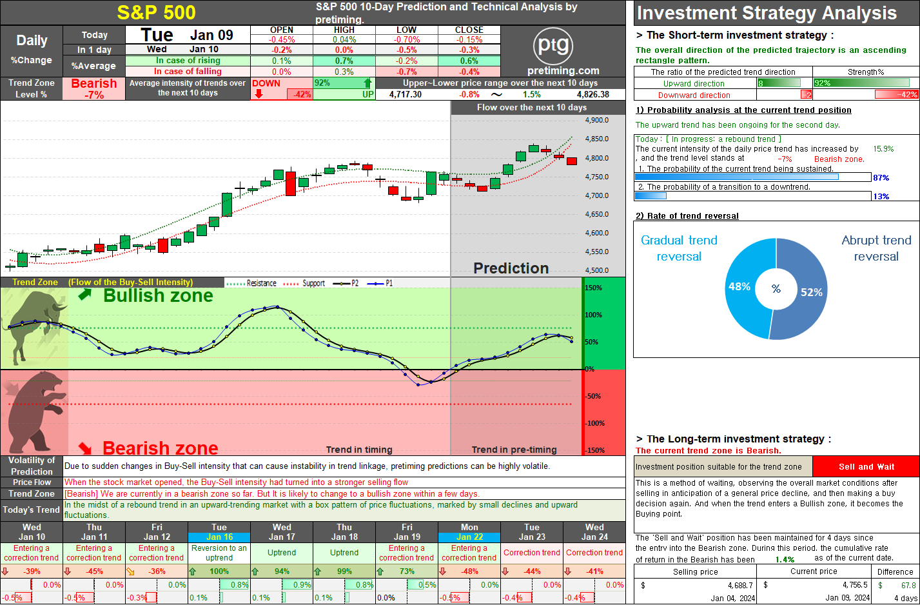Click the 13% downtrend transition progress bar
Image resolution: width=920 pixels, height=605 pixels.
click(x=753, y=196)
